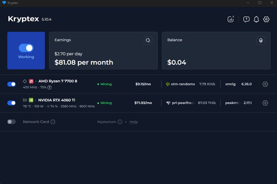The height and width of the screenshot is (184, 277).
Task: Click miner version 6.26.0
Action: (246, 84)
